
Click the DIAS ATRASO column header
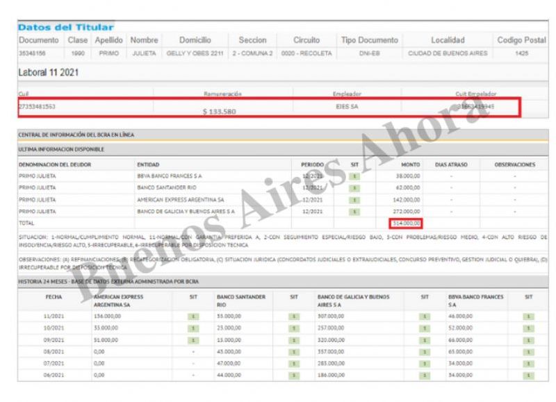click(451, 165)
